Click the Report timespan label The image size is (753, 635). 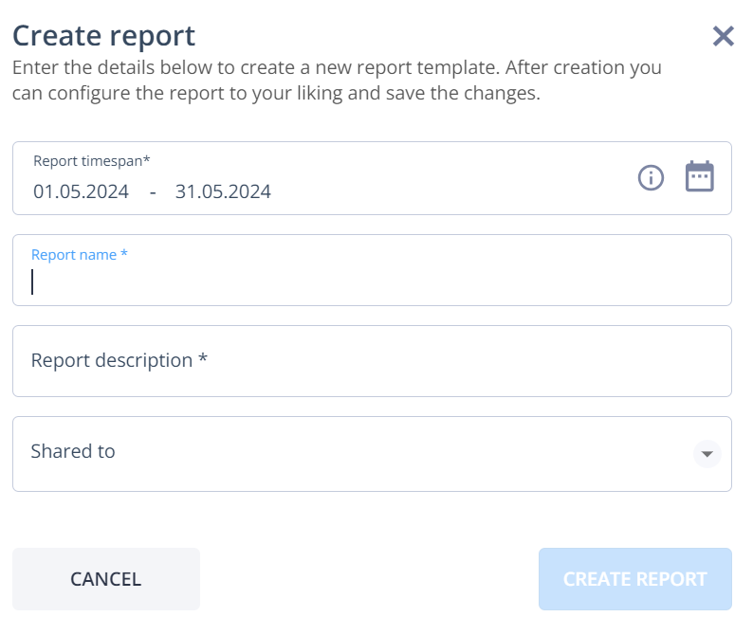point(92,161)
